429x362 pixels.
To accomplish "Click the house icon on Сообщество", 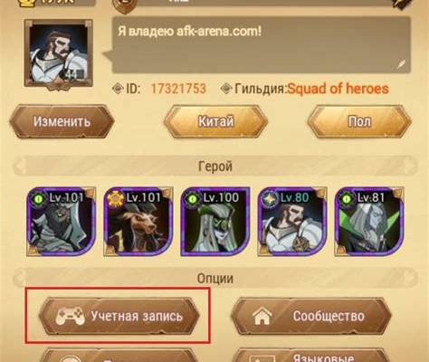I will tap(262, 316).
